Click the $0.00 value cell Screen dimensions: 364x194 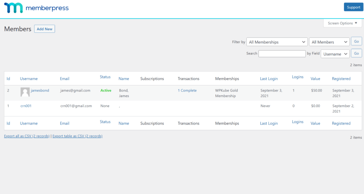[x=315, y=106]
